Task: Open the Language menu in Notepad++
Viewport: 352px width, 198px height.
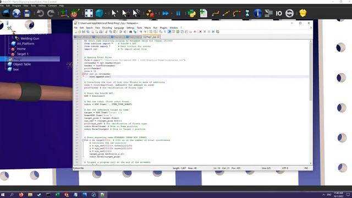Action: [119, 28]
